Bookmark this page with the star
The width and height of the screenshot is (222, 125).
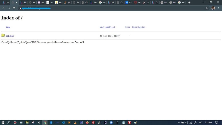click(x=207, y=8)
